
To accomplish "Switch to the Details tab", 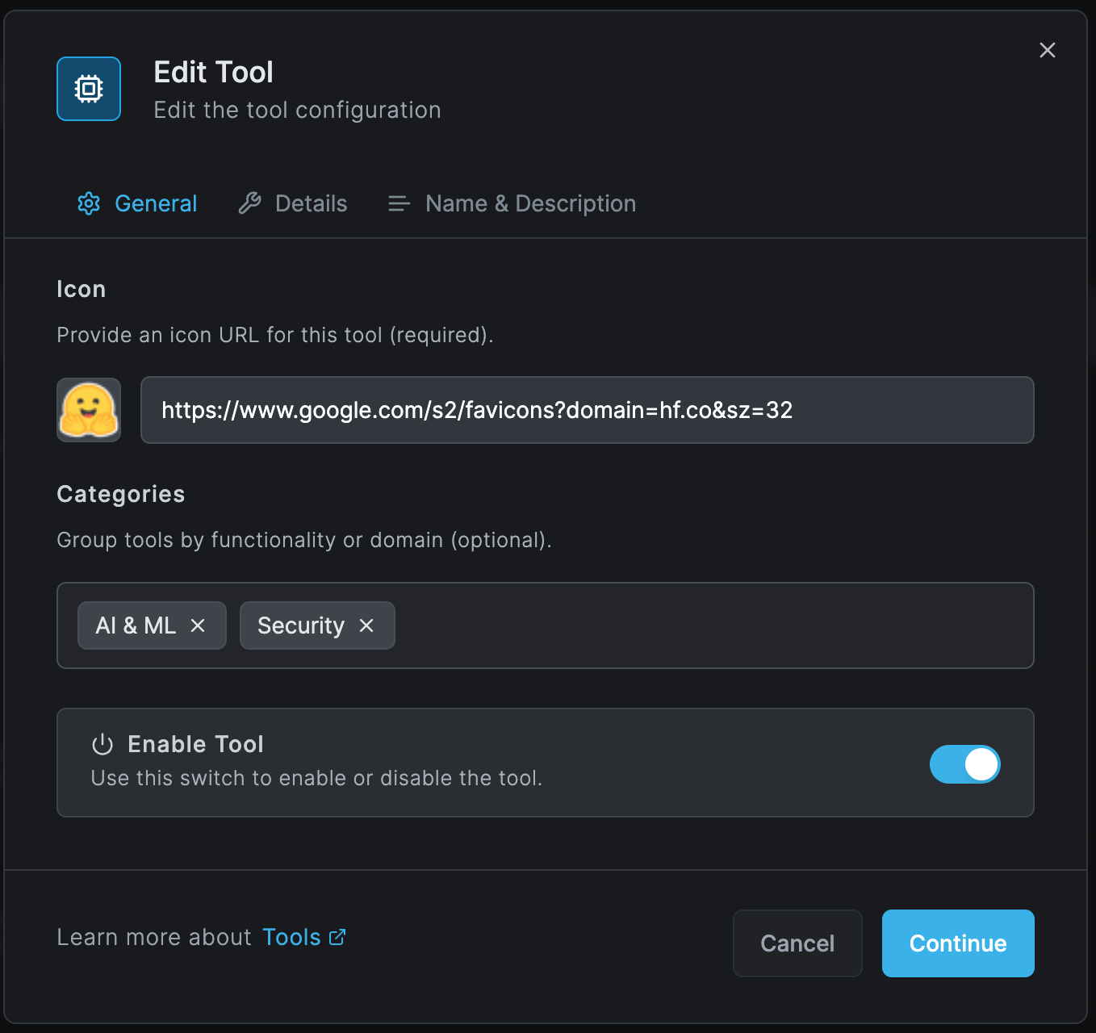I will click(x=311, y=203).
